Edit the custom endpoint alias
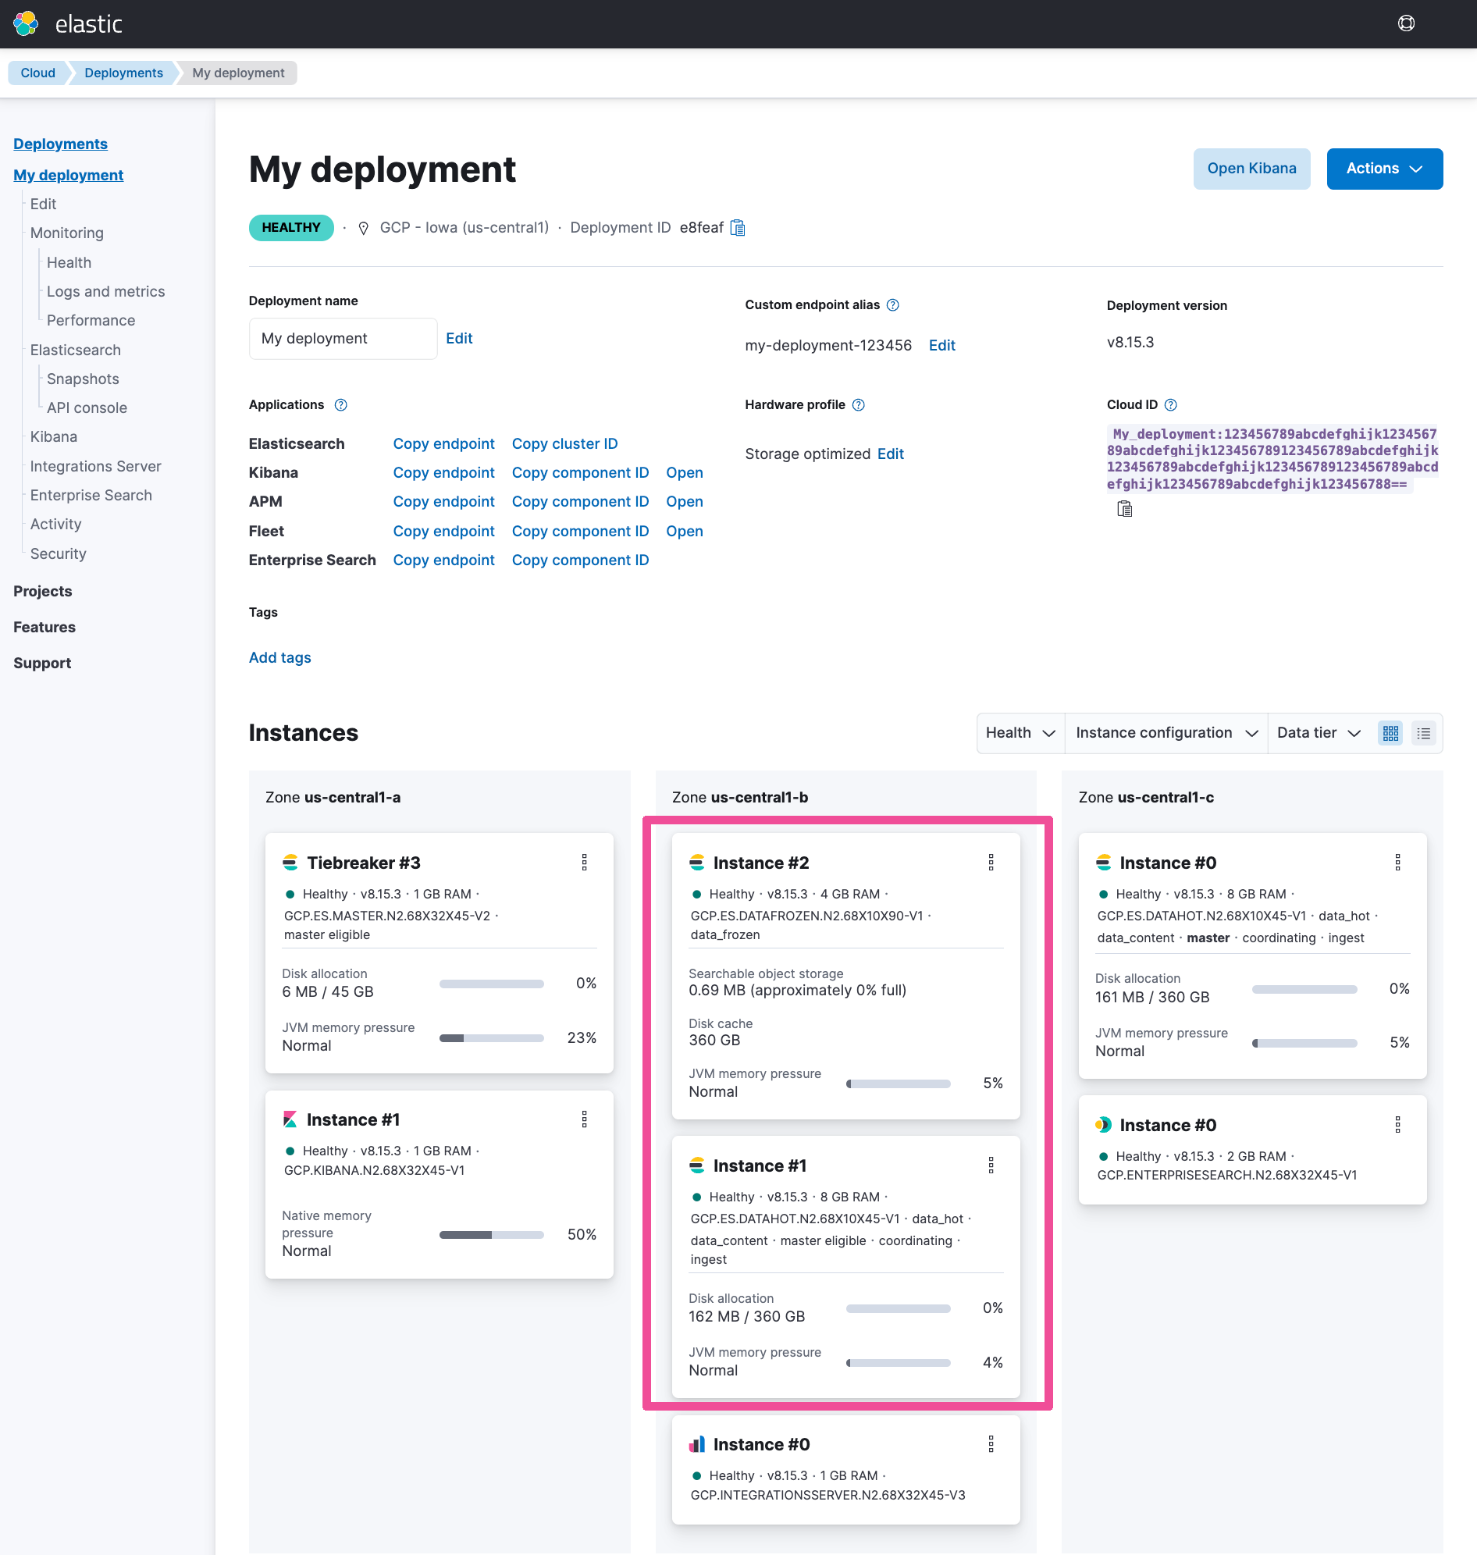 click(941, 345)
